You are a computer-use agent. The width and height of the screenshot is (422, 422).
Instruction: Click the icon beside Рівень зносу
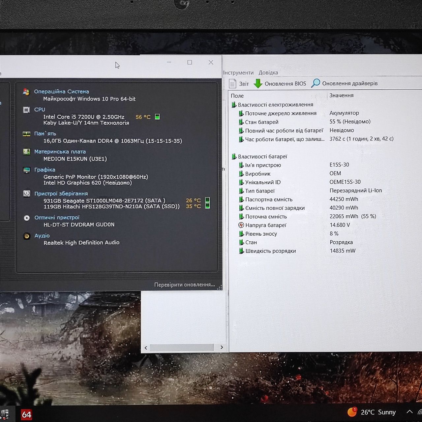tap(241, 234)
